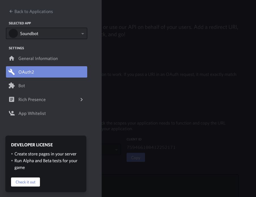Open Rich Presence settings

click(46, 100)
